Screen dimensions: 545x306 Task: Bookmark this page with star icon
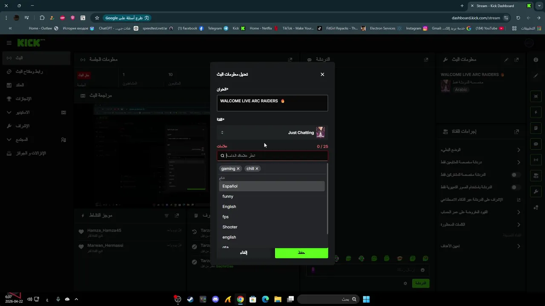point(97,18)
